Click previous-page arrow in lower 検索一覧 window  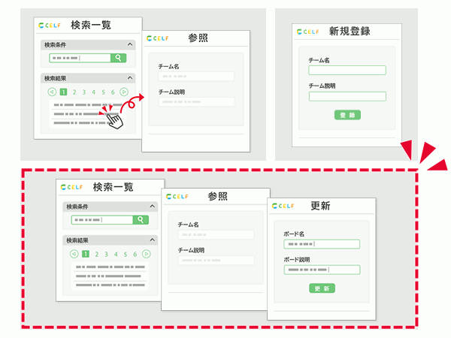click(74, 254)
